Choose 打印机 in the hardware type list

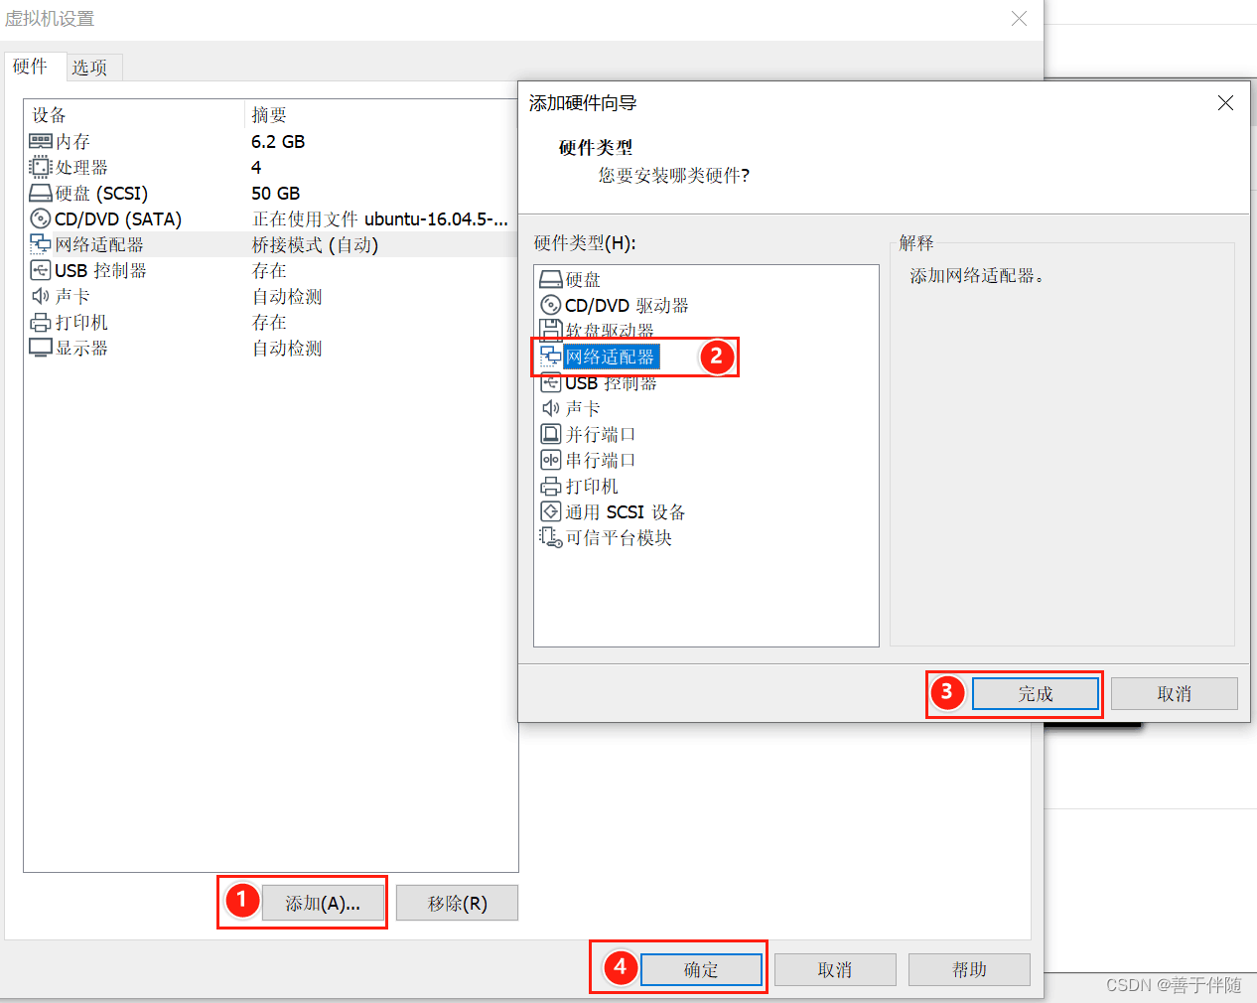pyautogui.click(x=592, y=486)
